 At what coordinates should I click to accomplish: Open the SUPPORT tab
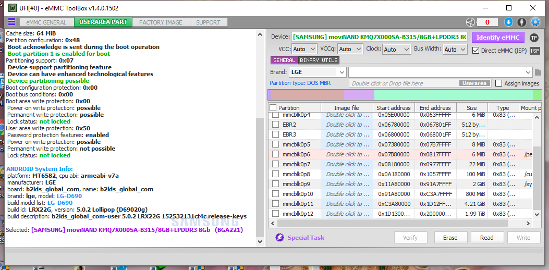click(x=208, y=22)
